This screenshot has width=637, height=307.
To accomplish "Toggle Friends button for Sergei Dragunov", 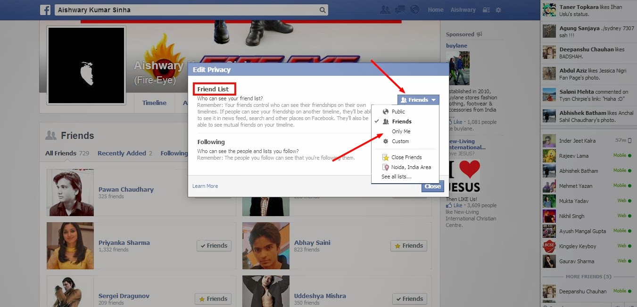I will [213, 299].
